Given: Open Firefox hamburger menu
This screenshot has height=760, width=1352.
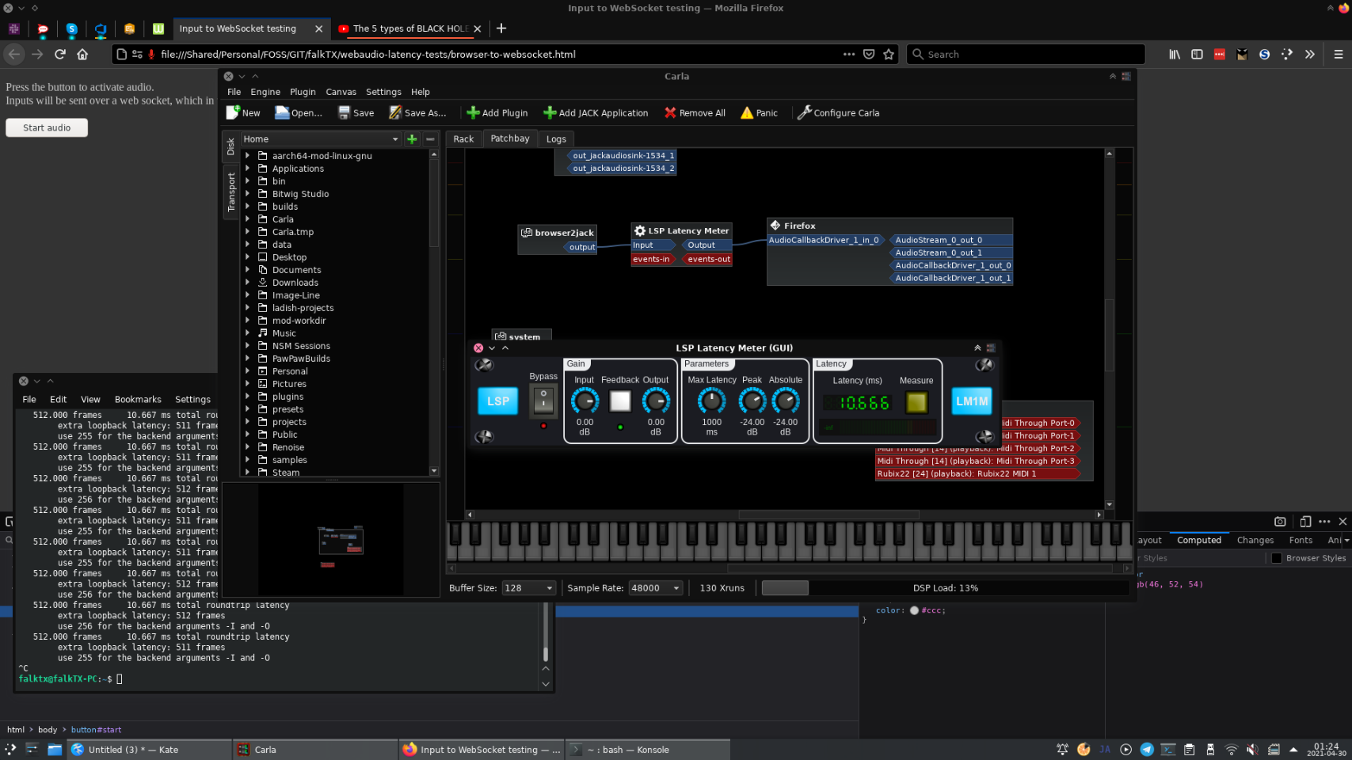Looking at the screenshot, I should (x=1339, y=54).
